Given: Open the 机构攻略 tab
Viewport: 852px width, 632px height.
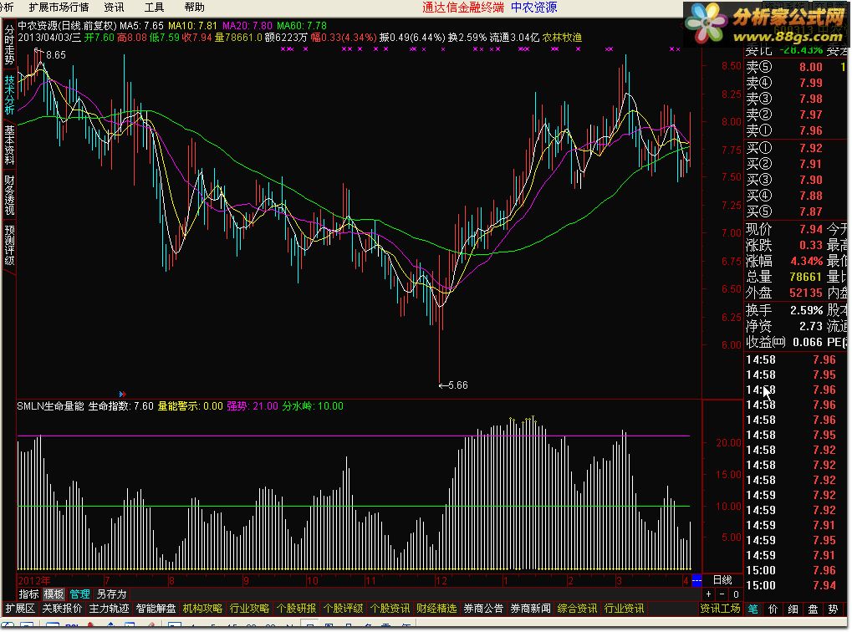Looking at the screenshot, I should click(202, 608).
